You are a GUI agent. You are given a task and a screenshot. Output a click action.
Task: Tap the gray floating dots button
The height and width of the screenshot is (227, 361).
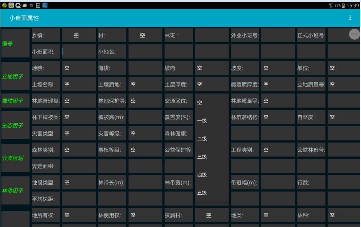point(354,34)
